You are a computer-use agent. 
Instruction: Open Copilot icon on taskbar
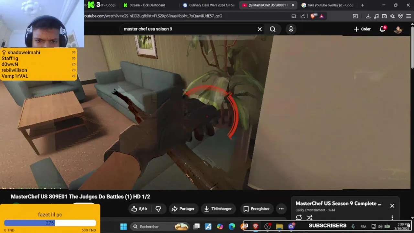tap(220, 227)
